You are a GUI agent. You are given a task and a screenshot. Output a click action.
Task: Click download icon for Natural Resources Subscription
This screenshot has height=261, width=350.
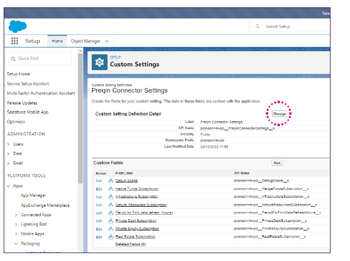111,205
